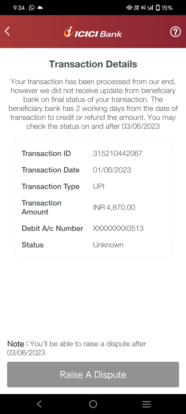Viewport: 186px width, 414px height.
Task: Tap the WhatsApp notification icon
Action: pos(32,8)
